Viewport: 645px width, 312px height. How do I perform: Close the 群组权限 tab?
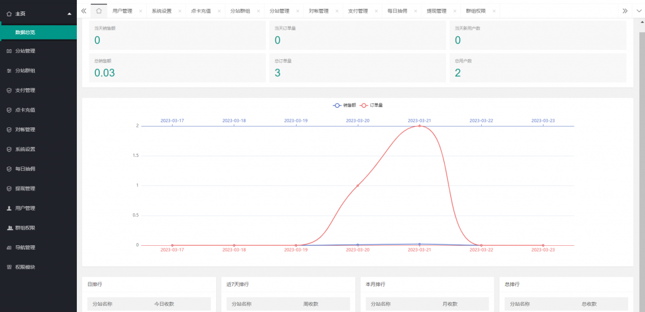(x=494, y=11)
